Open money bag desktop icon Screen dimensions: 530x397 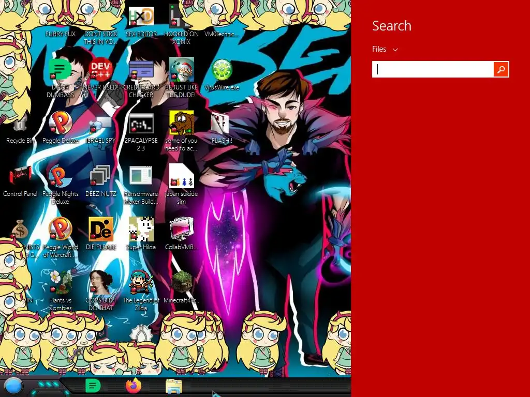click(20, 229)
